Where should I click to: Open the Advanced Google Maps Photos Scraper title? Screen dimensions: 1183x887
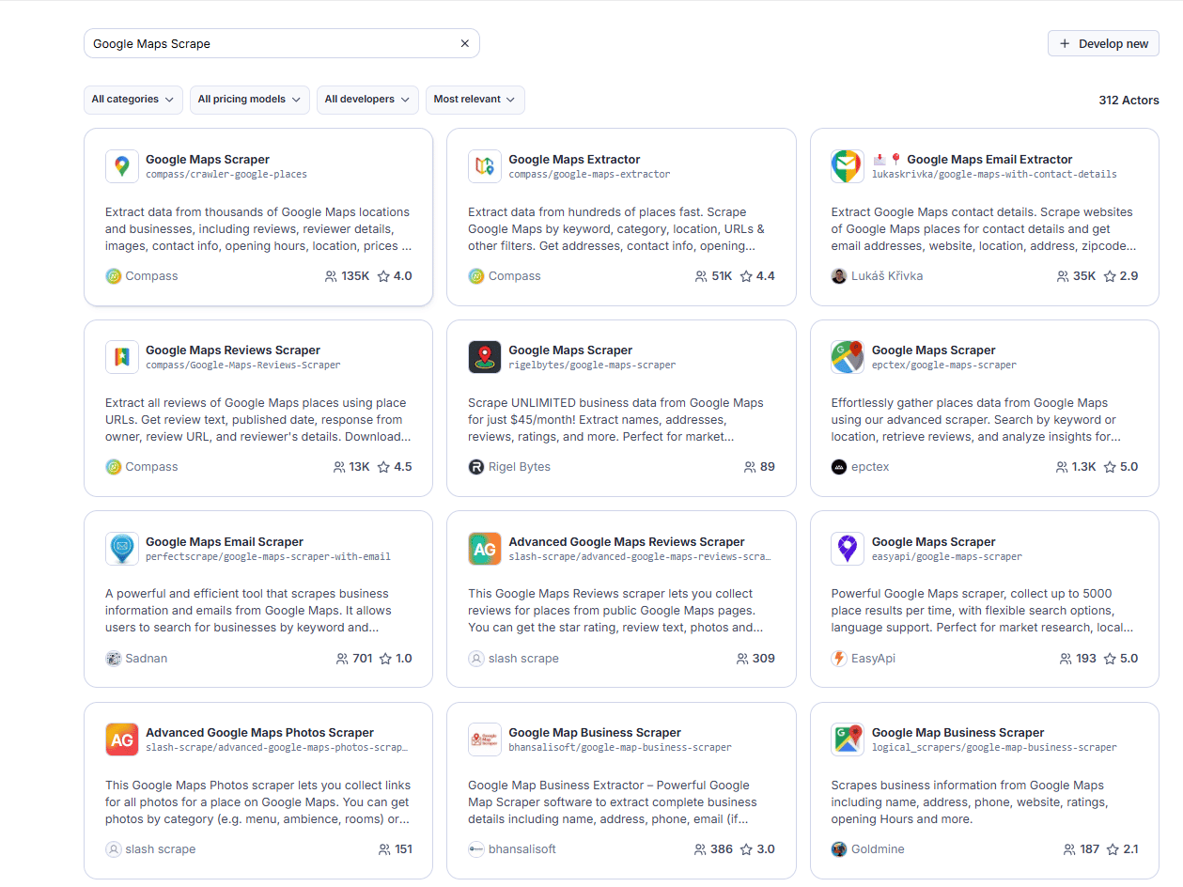(x=259, y=733)
